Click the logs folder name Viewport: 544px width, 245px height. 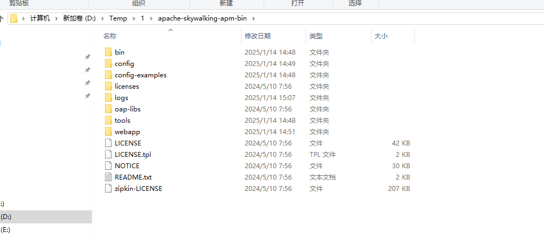tap(121, 98)
